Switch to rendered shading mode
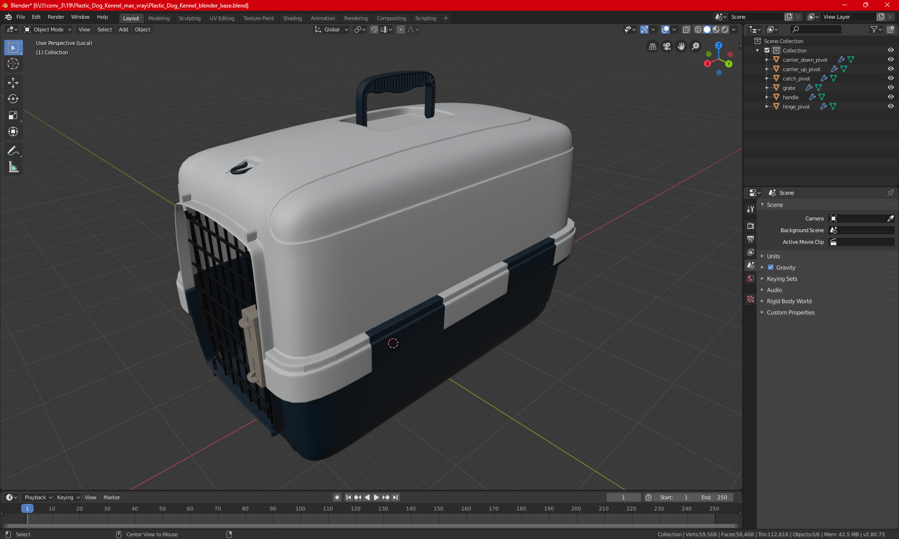The width and height of the screenshot is (899, 539). (725, 29)
